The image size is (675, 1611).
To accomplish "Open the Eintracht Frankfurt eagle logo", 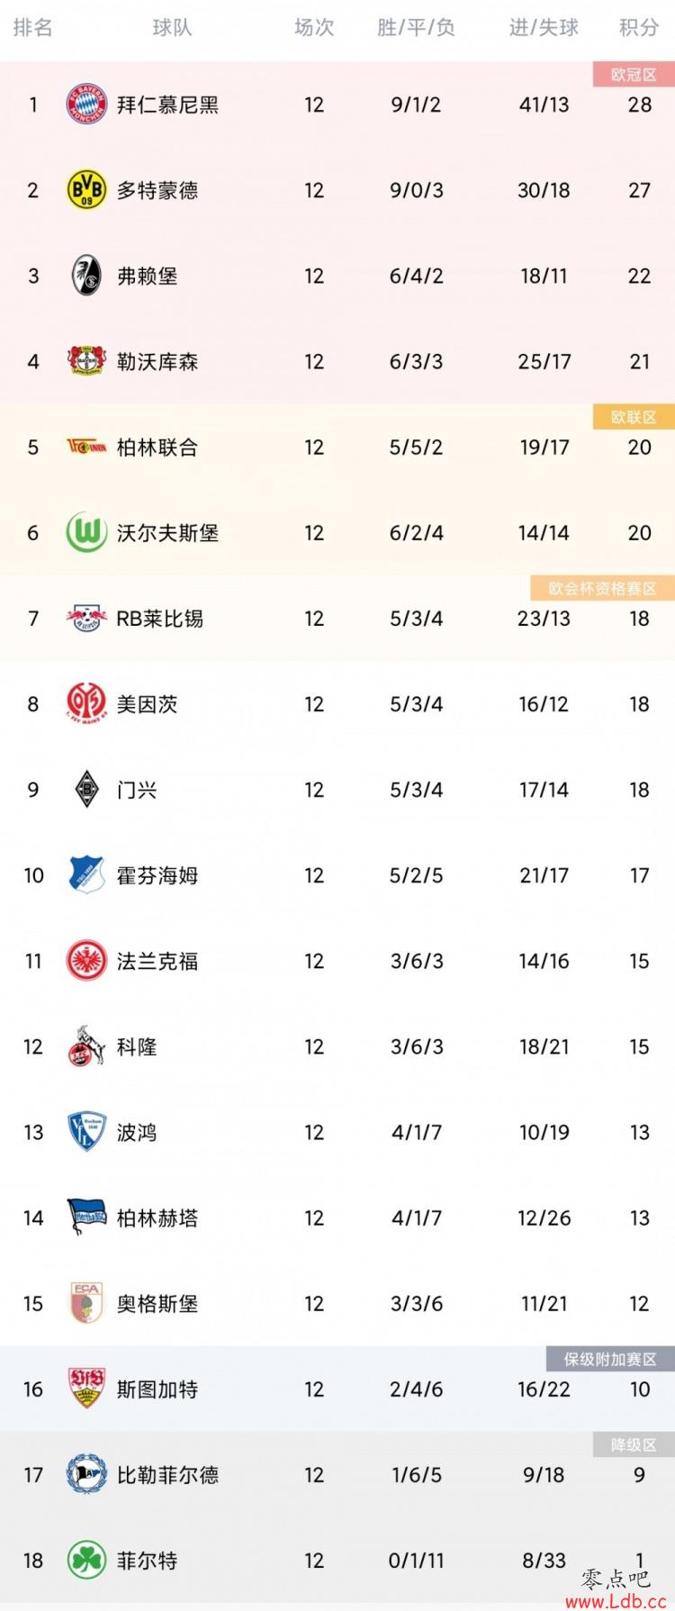I will pyautogui.click(x=86, y=961).
